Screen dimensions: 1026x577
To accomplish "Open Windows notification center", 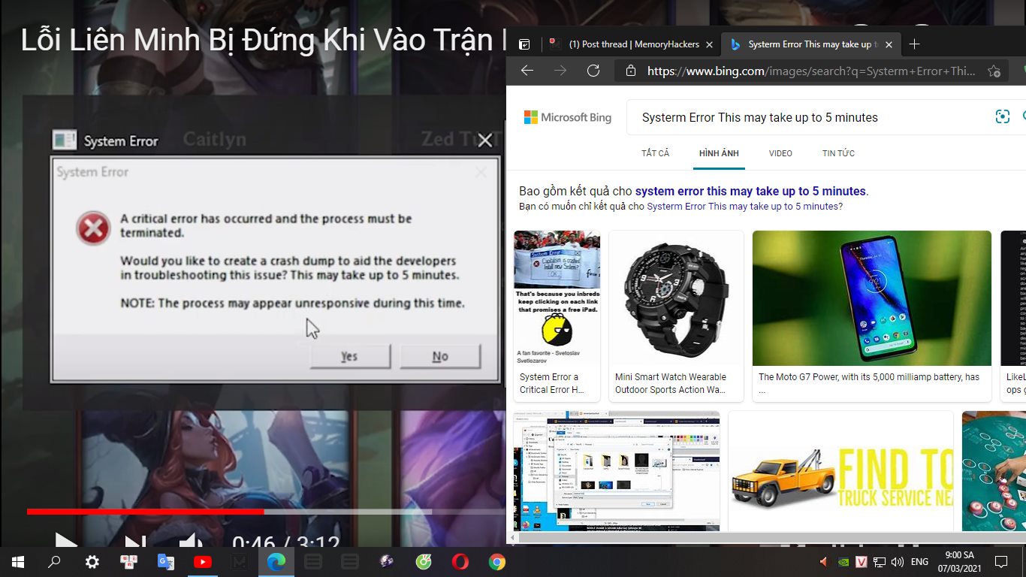I will coord(1001,562).
